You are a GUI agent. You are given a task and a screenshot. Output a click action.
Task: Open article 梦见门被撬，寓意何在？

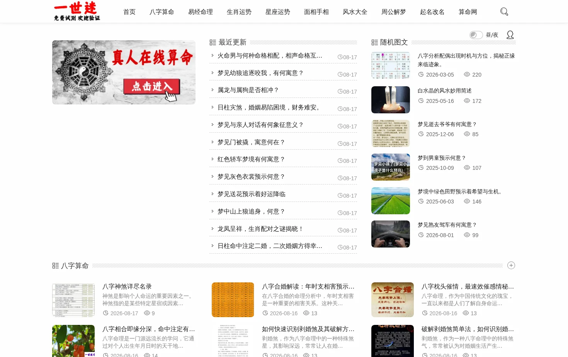pos(251,142)
